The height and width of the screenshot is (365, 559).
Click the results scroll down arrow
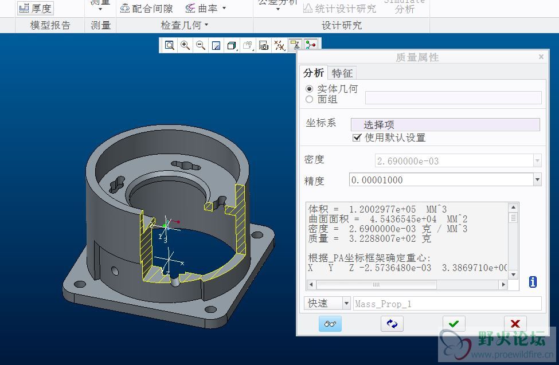pos(513,274)
